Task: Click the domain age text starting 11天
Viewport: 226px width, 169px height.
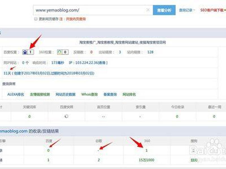Action: 49,73
